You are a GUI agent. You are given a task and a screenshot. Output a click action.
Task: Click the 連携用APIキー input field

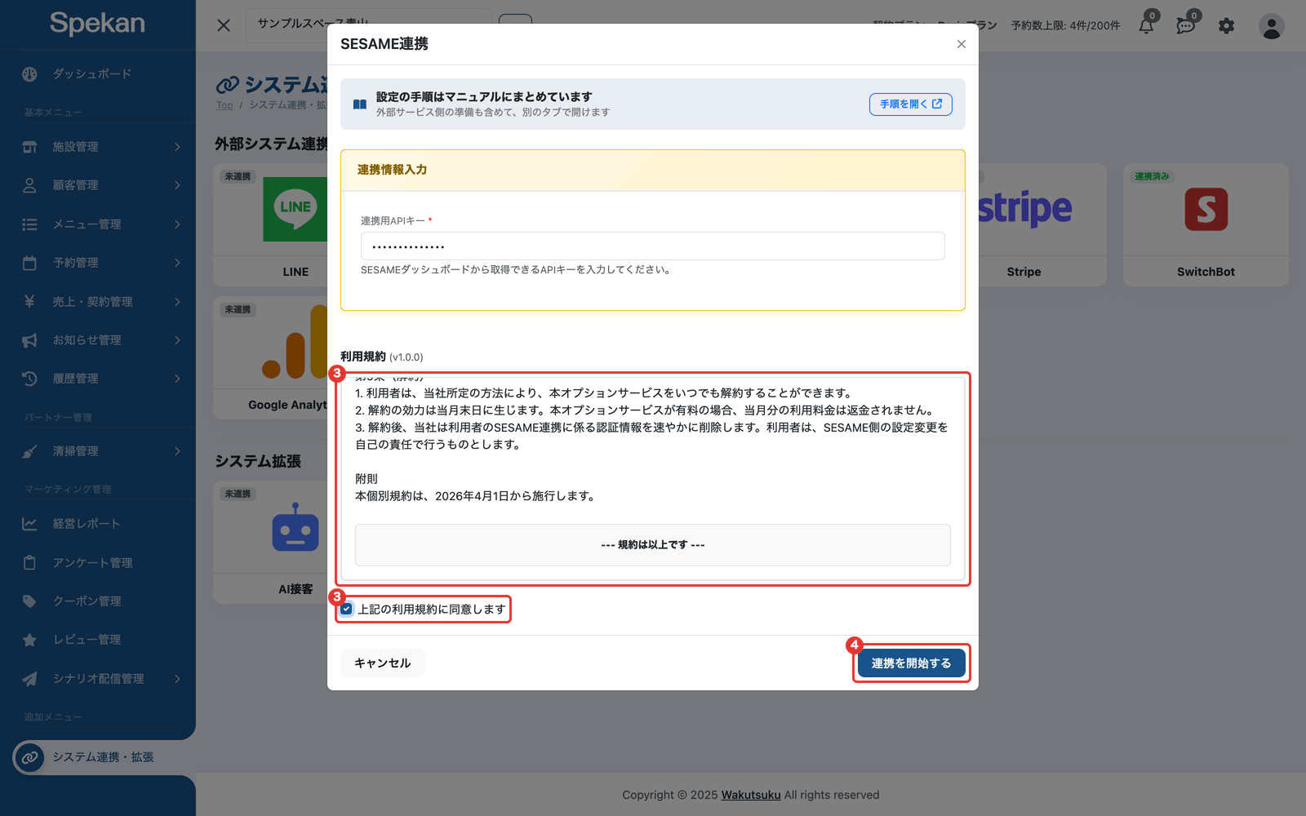tap(653, 246)
